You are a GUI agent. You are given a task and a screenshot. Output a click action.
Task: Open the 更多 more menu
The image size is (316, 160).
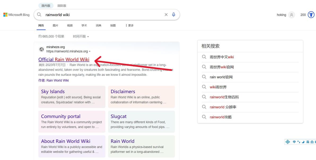tap(129, 26)
